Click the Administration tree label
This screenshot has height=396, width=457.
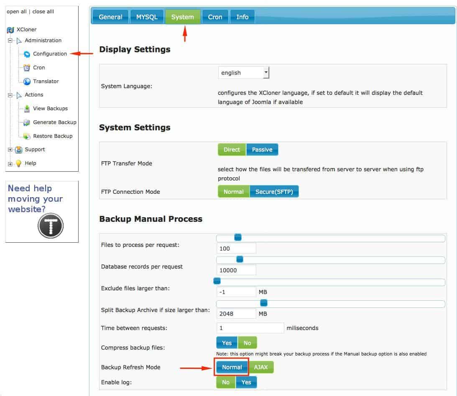(x=43, y=41)
